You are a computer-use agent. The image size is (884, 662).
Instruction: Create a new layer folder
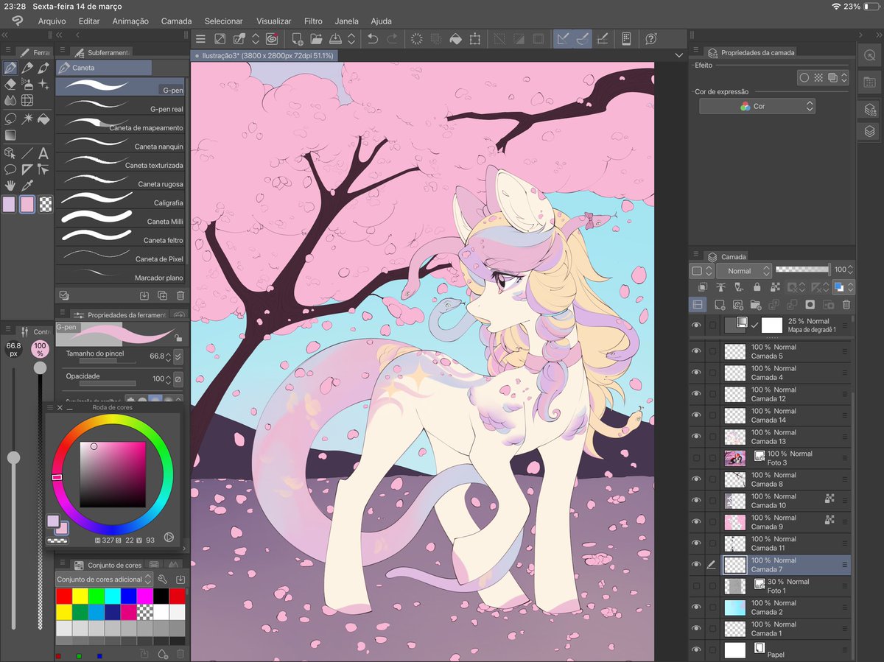[756, 304]
